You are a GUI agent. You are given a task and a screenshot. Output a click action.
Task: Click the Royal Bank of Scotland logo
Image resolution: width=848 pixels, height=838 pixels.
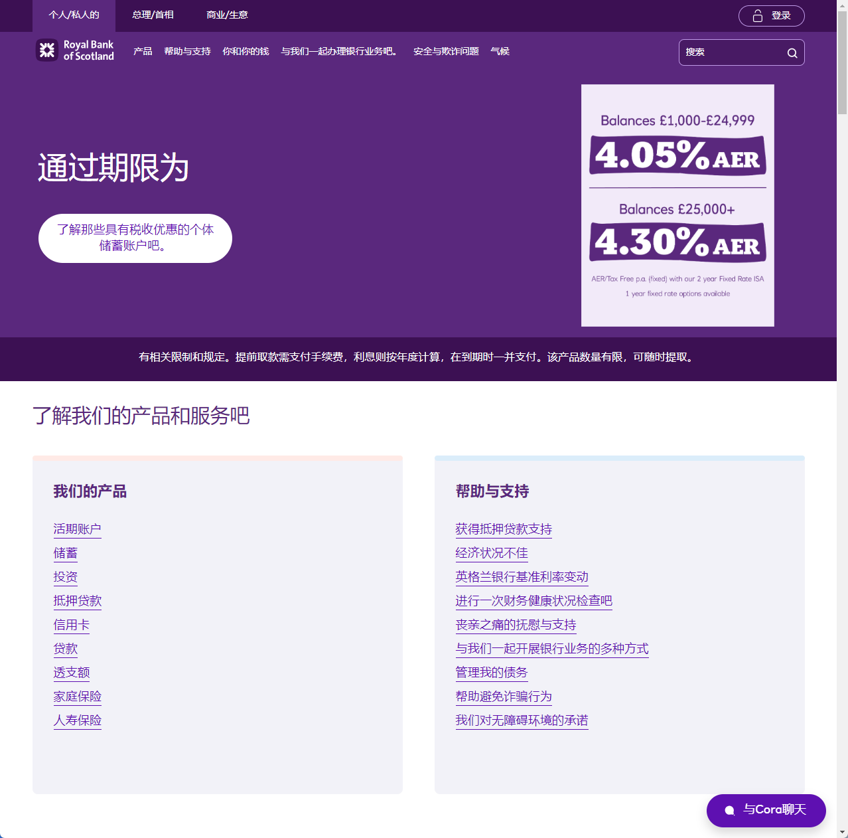[74, 50]
